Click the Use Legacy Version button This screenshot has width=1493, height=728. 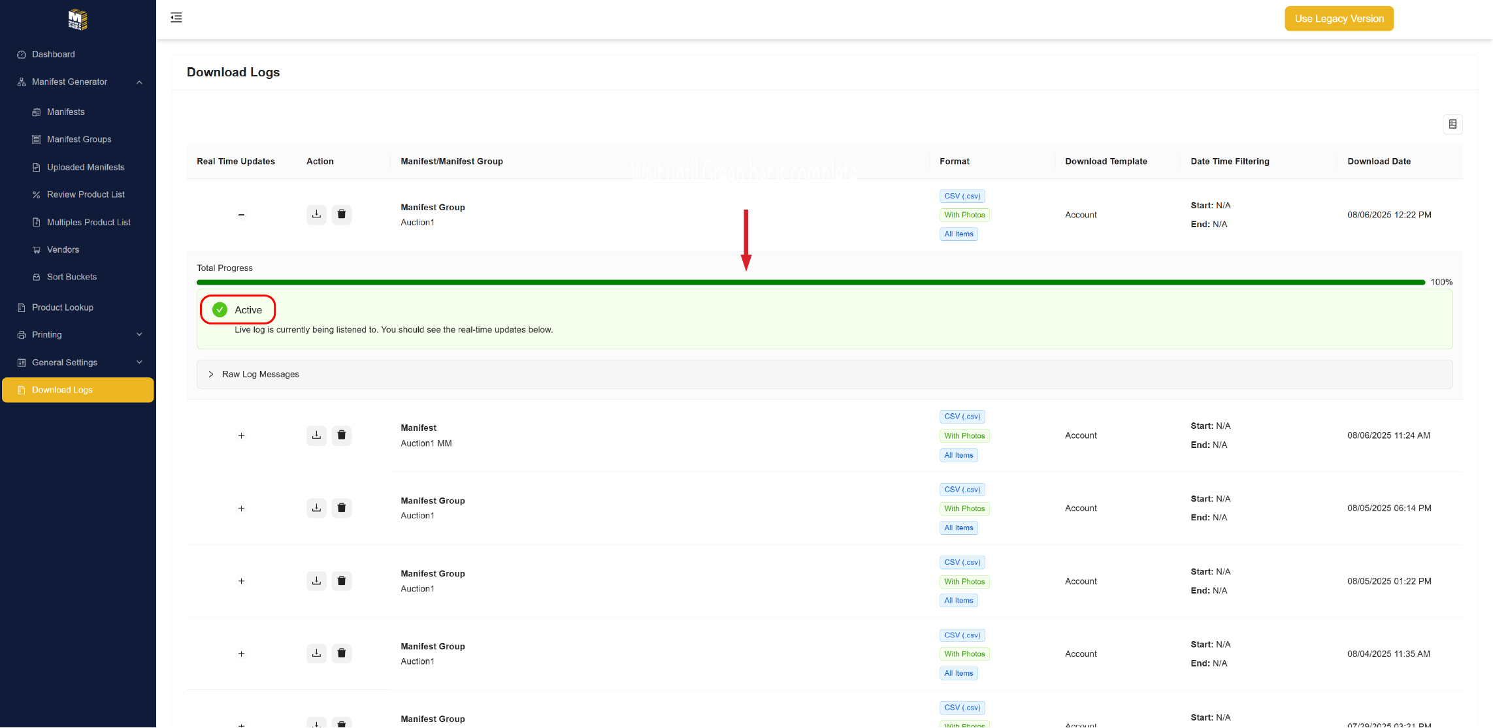pos(1338,18)
